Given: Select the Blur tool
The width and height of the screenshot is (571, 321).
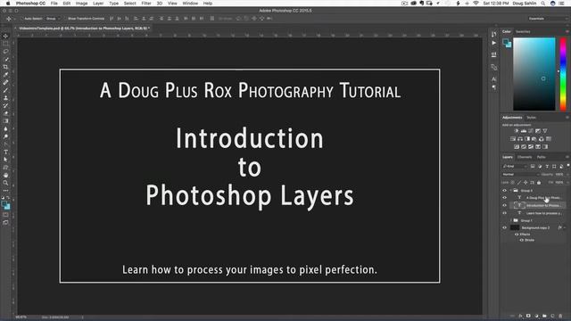Looking at the screenshot, I should click(x=5, y=128).
